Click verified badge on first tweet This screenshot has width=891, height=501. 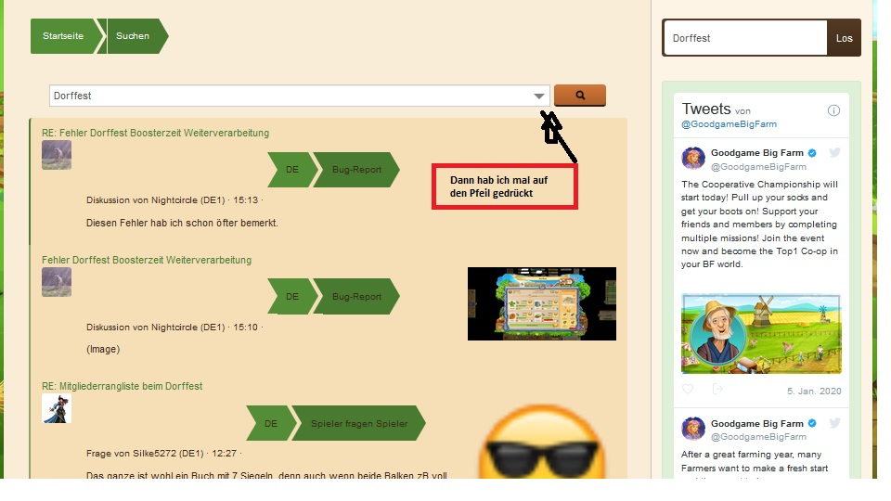[x=812, y=153]
